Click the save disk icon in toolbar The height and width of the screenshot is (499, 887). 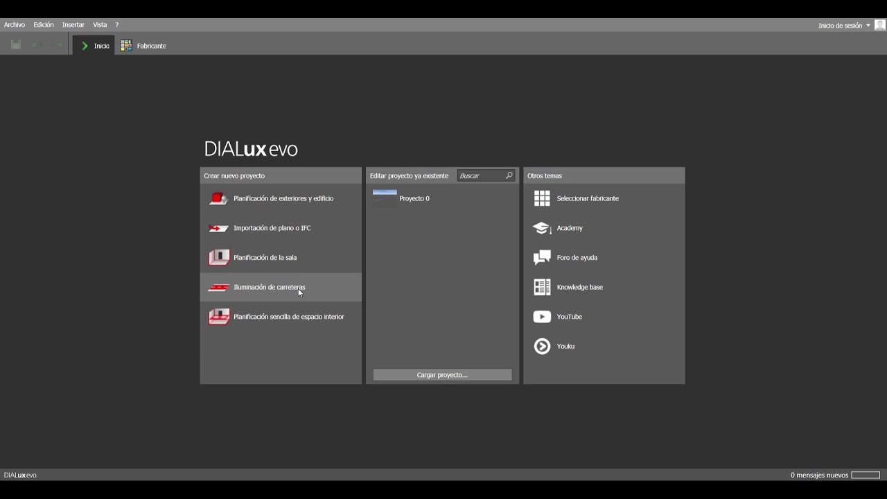[x=16, y=45]
